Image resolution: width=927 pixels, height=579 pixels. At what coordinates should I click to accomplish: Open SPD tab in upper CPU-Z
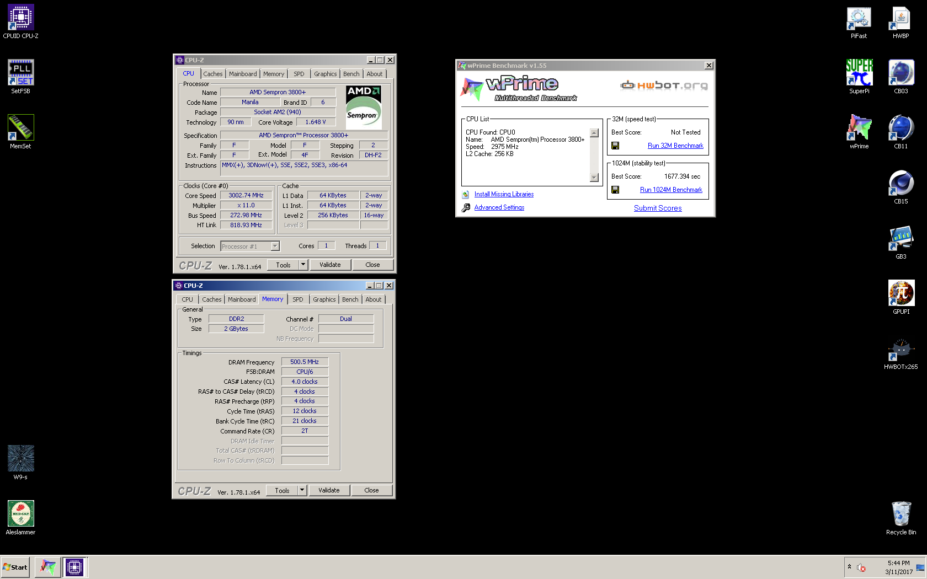point(299,74)
